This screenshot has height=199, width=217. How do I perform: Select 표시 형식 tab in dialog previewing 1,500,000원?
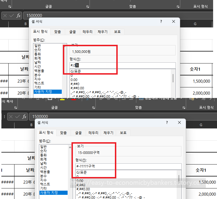[40, 31]
